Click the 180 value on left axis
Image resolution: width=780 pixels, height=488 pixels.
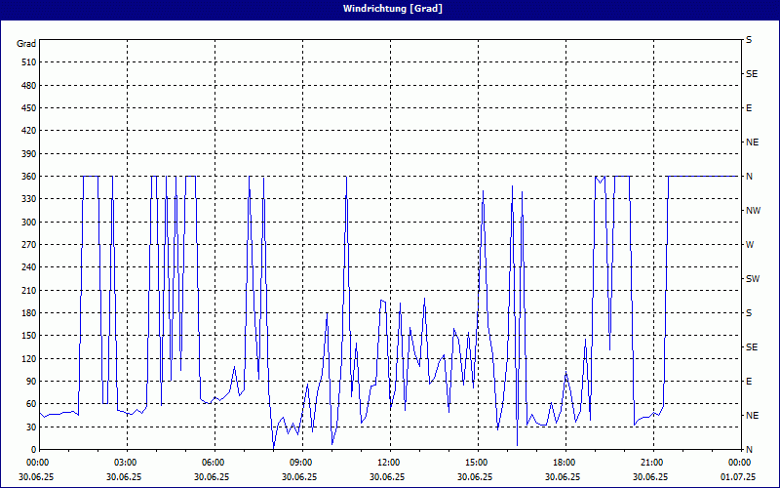pyautogui.click(x=27, y=313)
